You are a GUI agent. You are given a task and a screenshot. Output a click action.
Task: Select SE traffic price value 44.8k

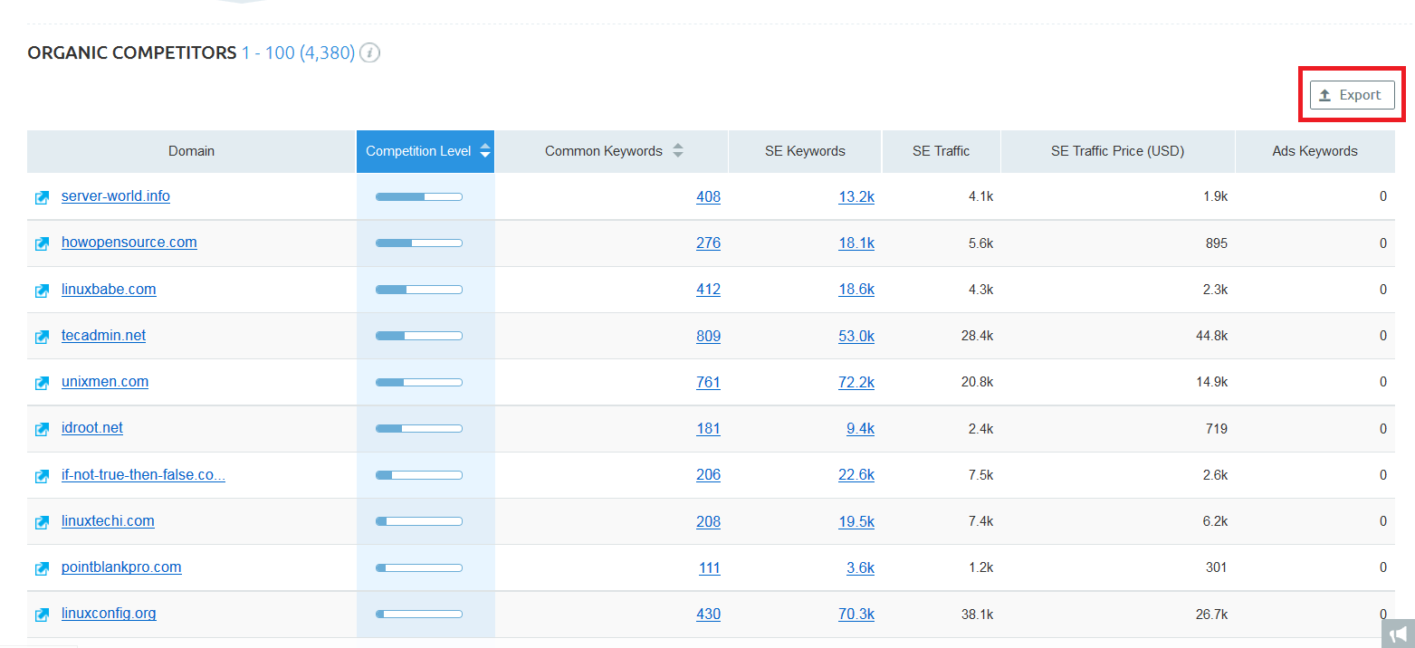1211,336
